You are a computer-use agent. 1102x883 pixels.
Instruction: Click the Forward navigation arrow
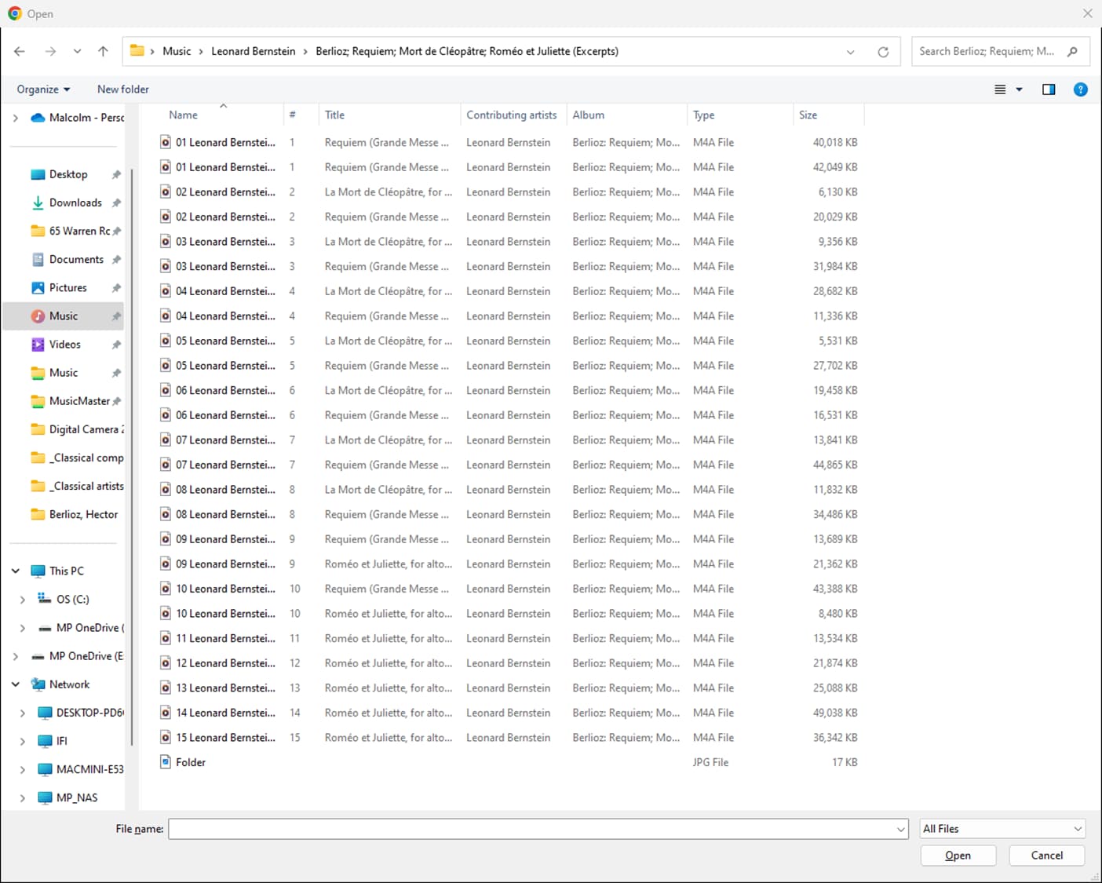[50, 51]
